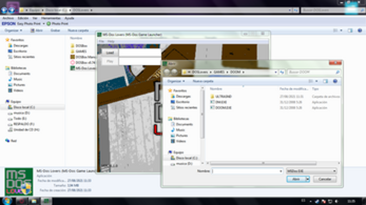
Task: Select RESPALDO (F:) drive in Explorer sidebar
Action: pos(22,124)
